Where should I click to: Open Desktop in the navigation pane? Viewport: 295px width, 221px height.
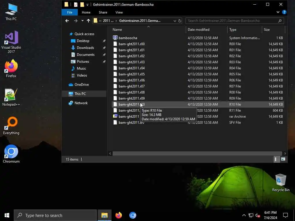tap(83, 41)
